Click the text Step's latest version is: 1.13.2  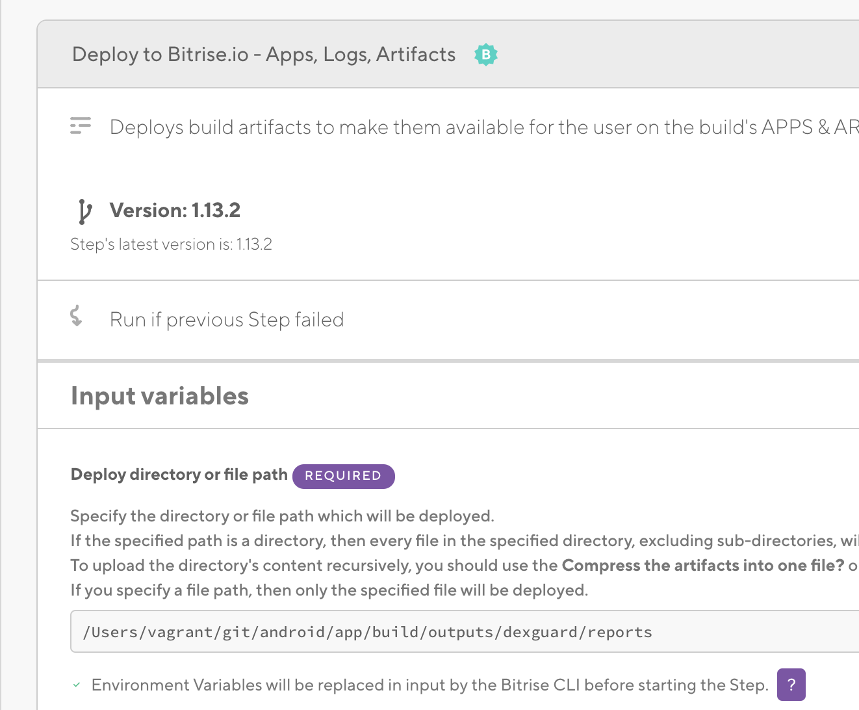(171, 244)
